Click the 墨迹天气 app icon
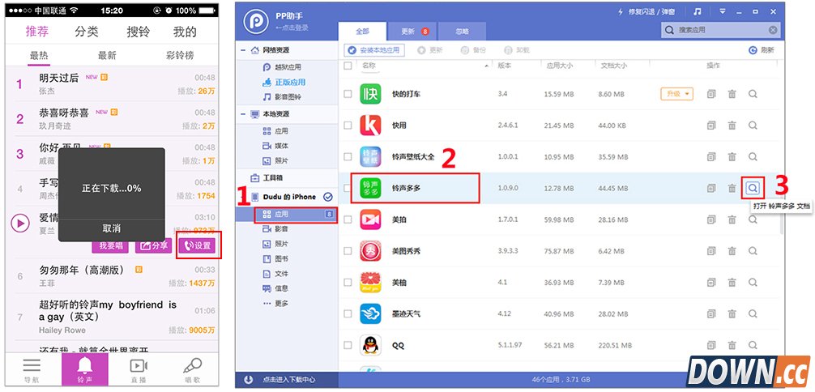 370,314
